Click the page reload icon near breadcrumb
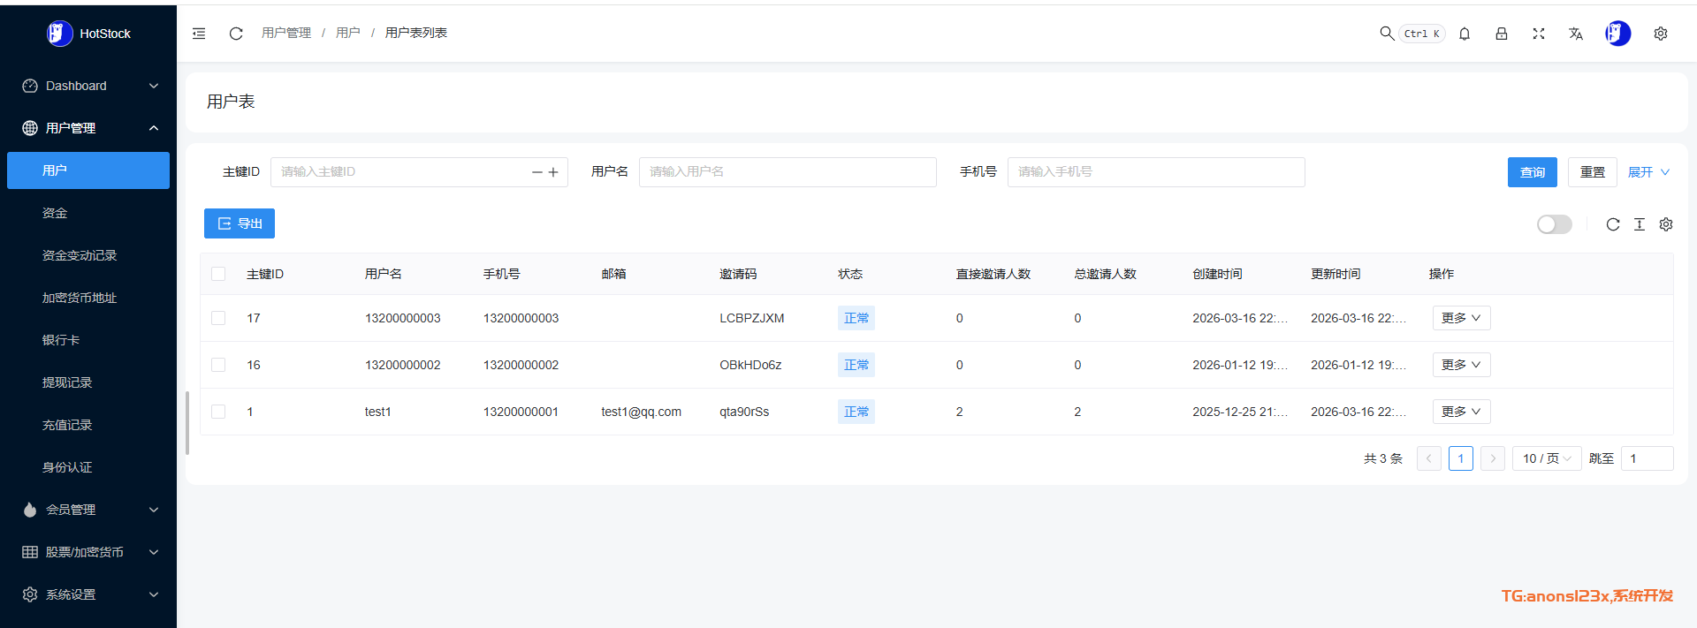1697x628 pixels. pyautogui.click(x=236, y=34)
